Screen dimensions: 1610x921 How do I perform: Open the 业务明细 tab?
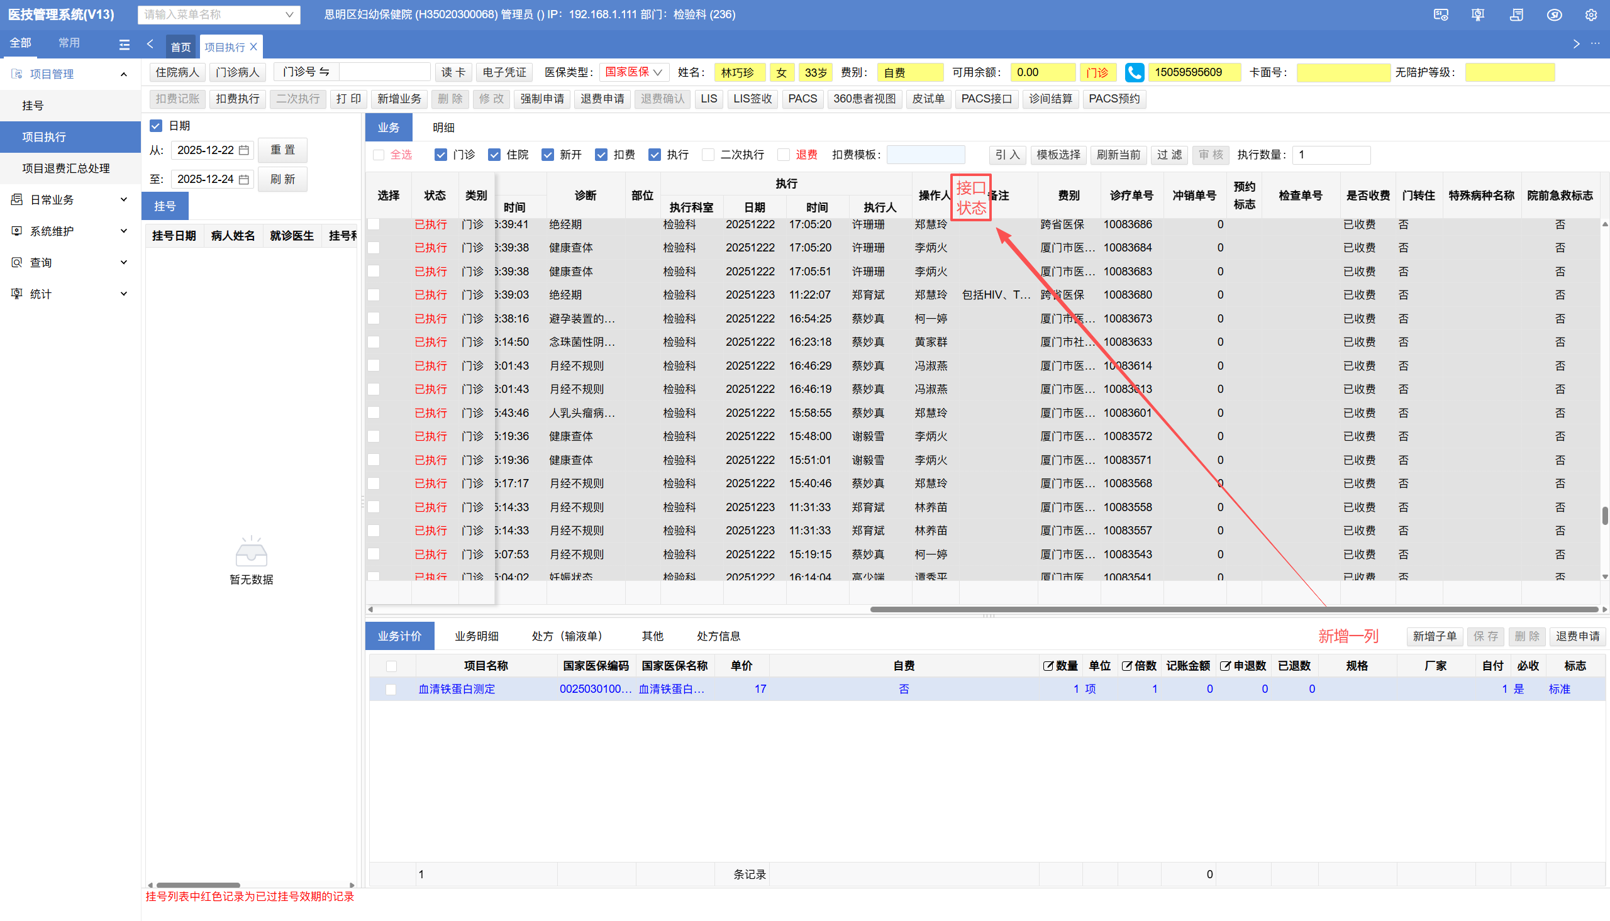[476, 636]
